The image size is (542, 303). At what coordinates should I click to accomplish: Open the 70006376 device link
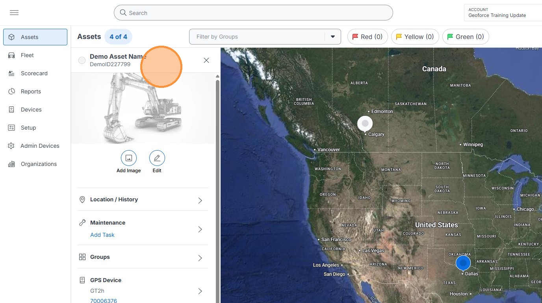click(104, 301)
